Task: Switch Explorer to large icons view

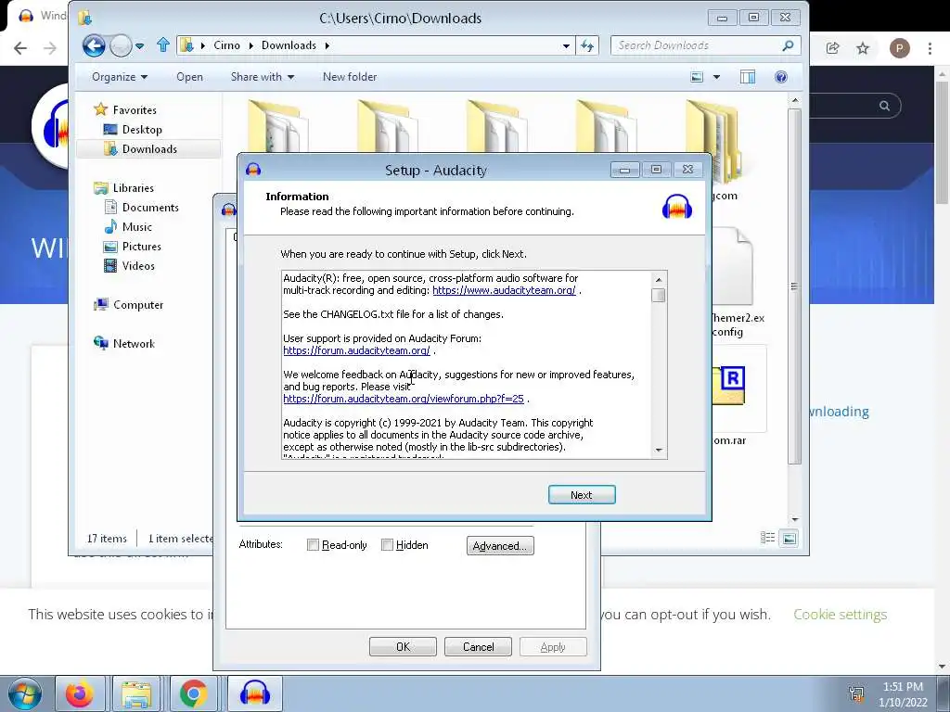Action: click(789, 538)
